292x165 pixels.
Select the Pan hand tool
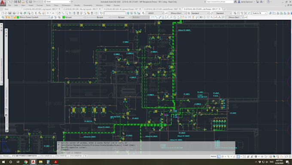(x=59, y=13)
